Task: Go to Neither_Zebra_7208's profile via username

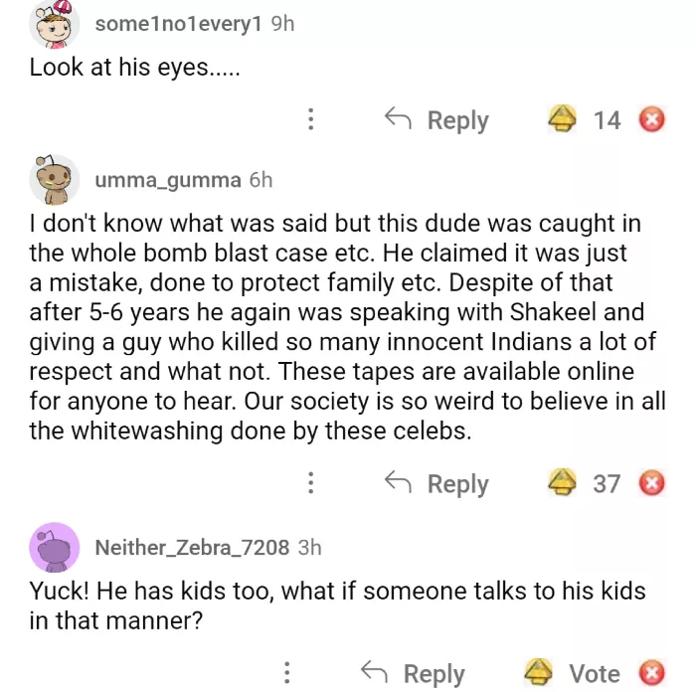Action: [x=192, y=548]
